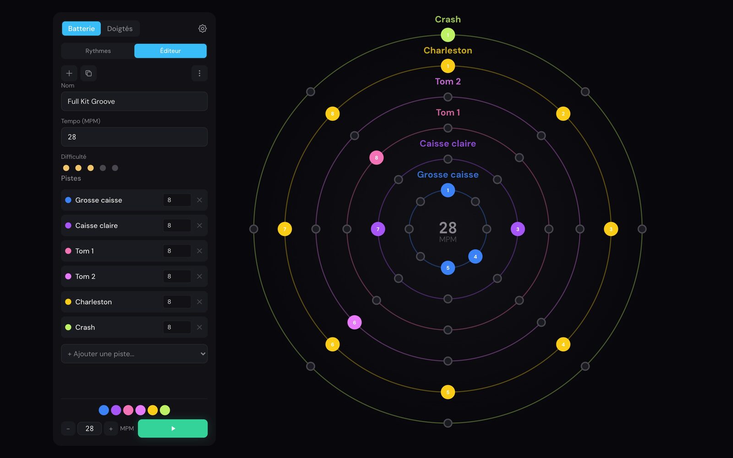
Task: Decrease tempo with the minus button
Action: pos(68,429)
